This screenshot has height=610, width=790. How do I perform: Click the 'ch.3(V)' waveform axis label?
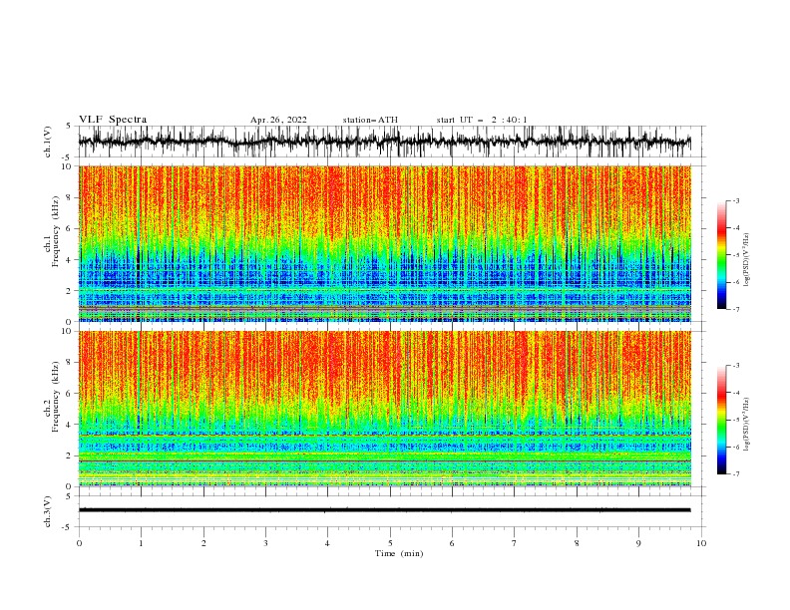(x=48, y=511)
